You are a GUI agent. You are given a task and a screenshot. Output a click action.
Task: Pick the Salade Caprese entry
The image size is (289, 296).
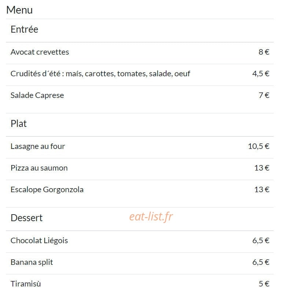coord(37,95)
